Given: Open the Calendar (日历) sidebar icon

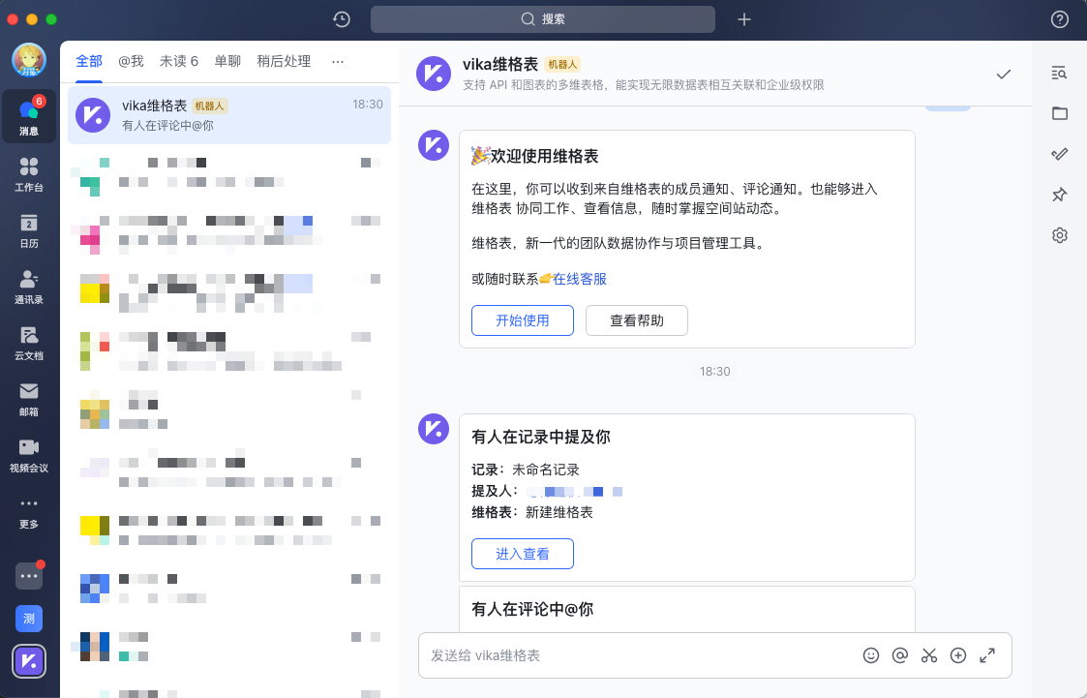Looking at the screenshot, I should tap(29, 229).
